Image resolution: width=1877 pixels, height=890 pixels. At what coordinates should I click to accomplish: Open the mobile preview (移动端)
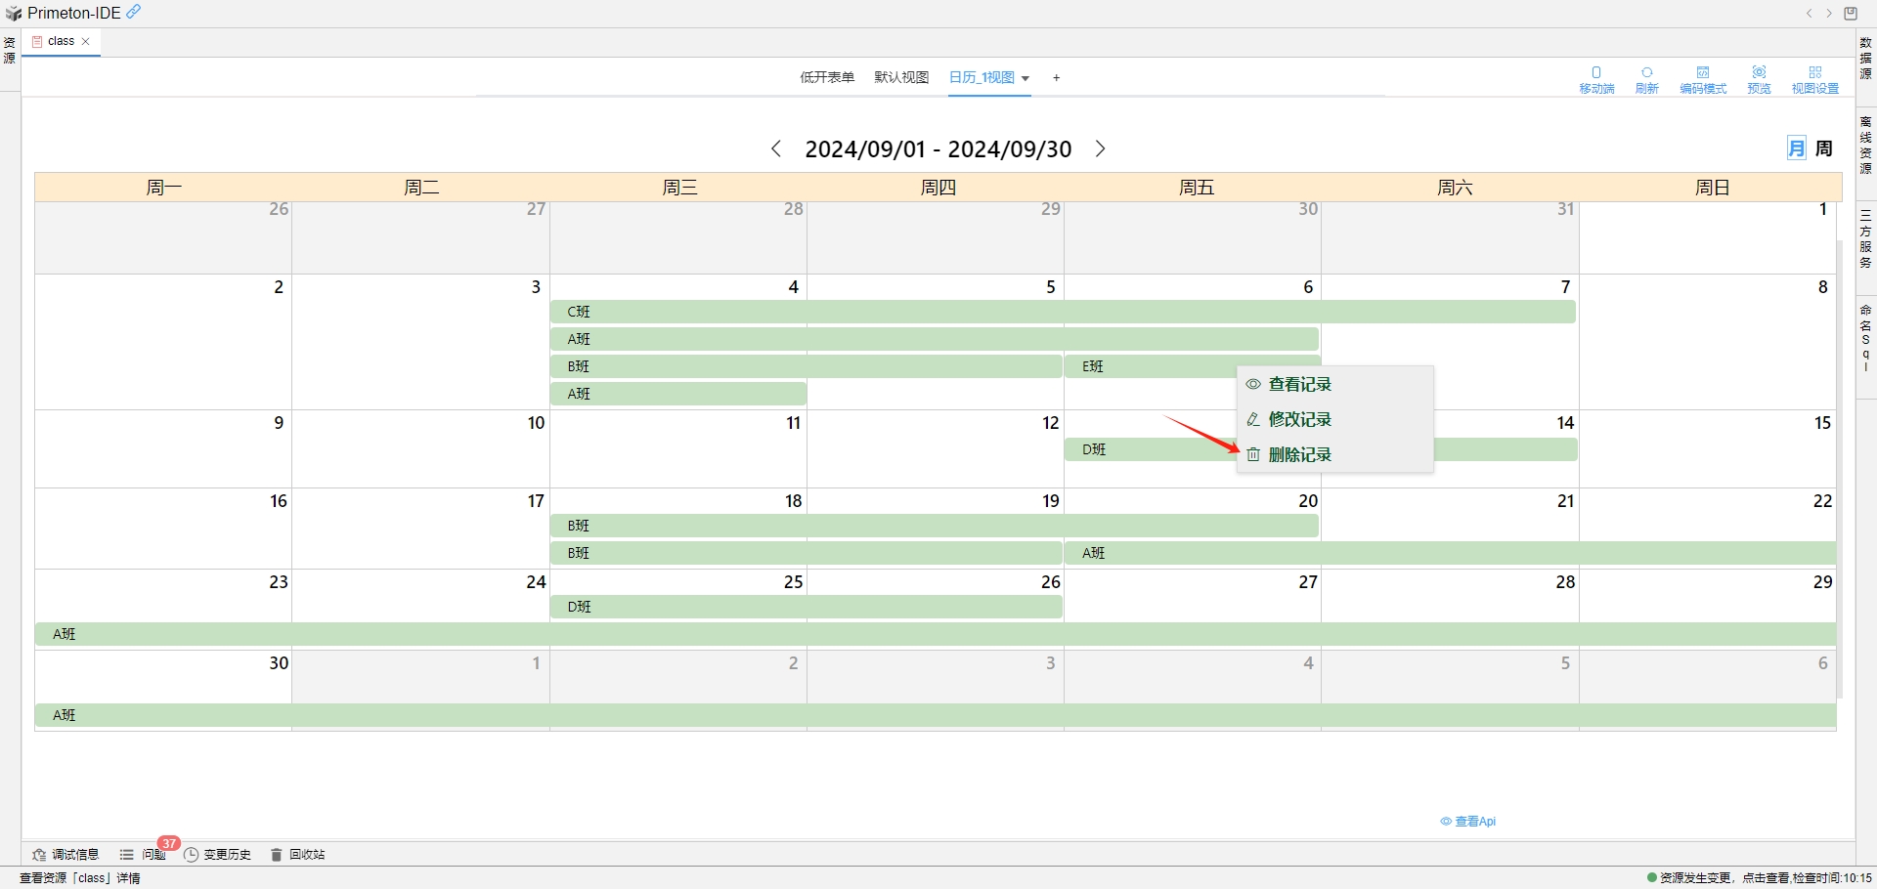coord(1596,78)
